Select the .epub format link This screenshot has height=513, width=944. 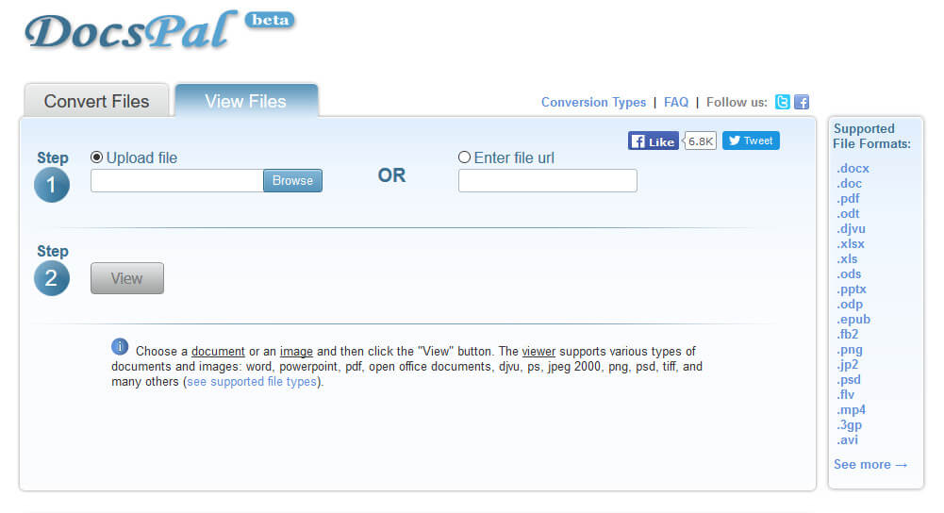pyautogui.click(x=853, y=319)
